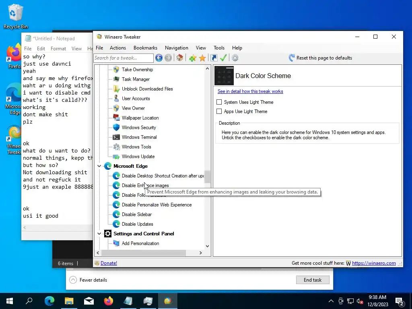This screenshot has width=412, height=309.
Task: Open Windows Tools tree entry
Action: point(136,147)
